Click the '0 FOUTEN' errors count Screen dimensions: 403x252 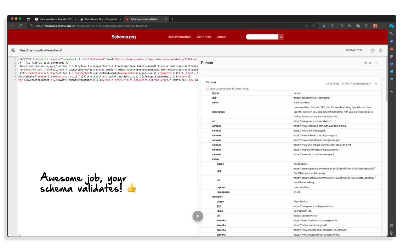pyautogui.click(x=332, y=84)
